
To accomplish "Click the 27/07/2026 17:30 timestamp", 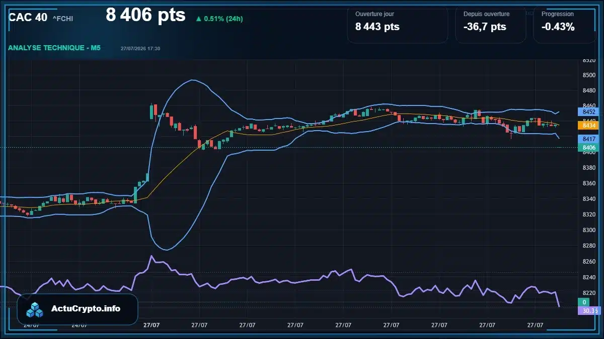I will click(x=140, y=48).
